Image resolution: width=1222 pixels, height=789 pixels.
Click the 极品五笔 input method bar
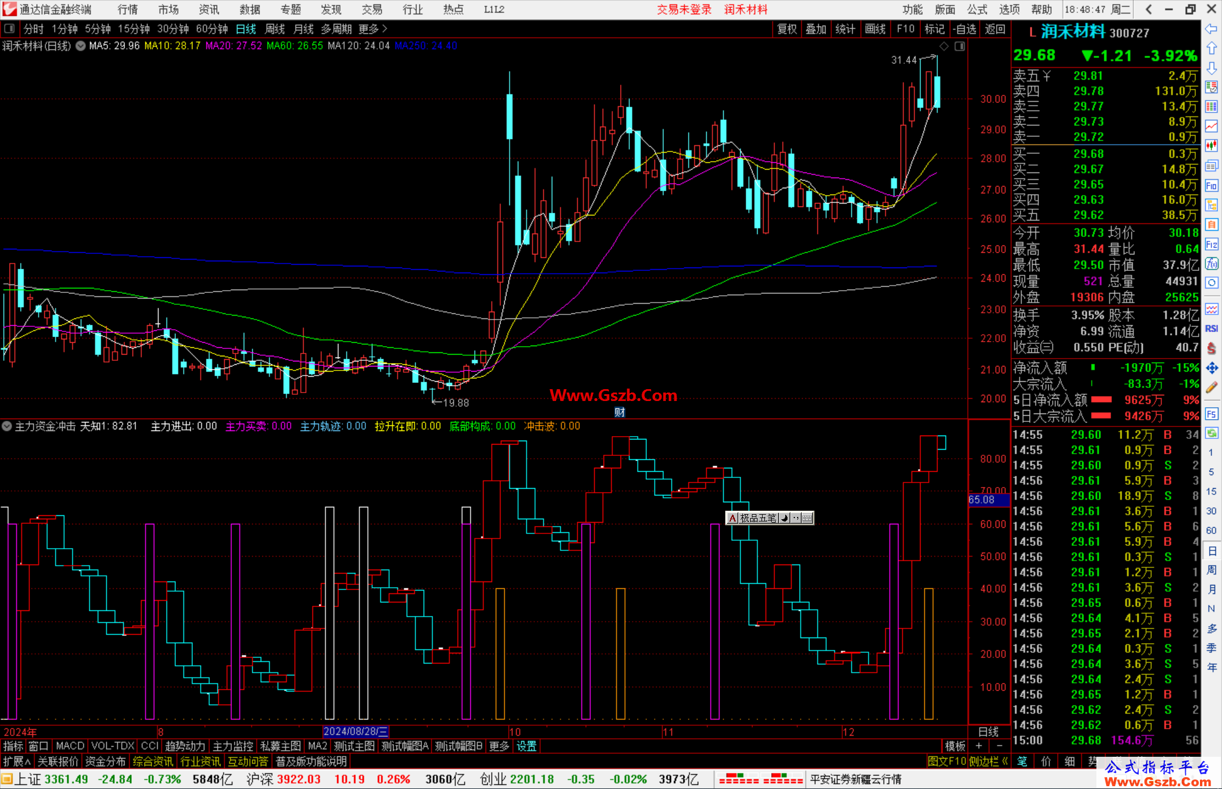tap(770, 518)
